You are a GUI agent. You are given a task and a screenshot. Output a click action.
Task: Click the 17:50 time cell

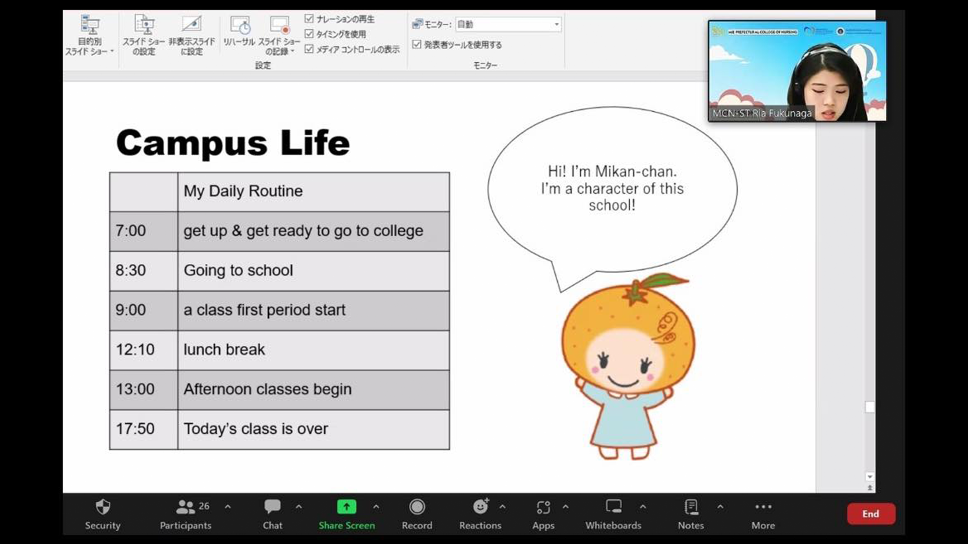[x=144, y=429]
